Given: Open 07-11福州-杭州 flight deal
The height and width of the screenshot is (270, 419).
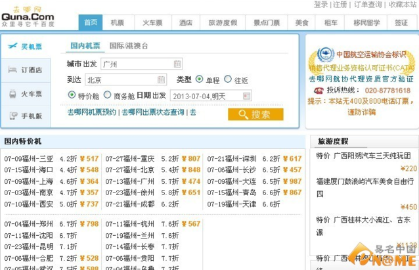Looking at the screenshot, I should pyautogui.click(x=130, y=224).
